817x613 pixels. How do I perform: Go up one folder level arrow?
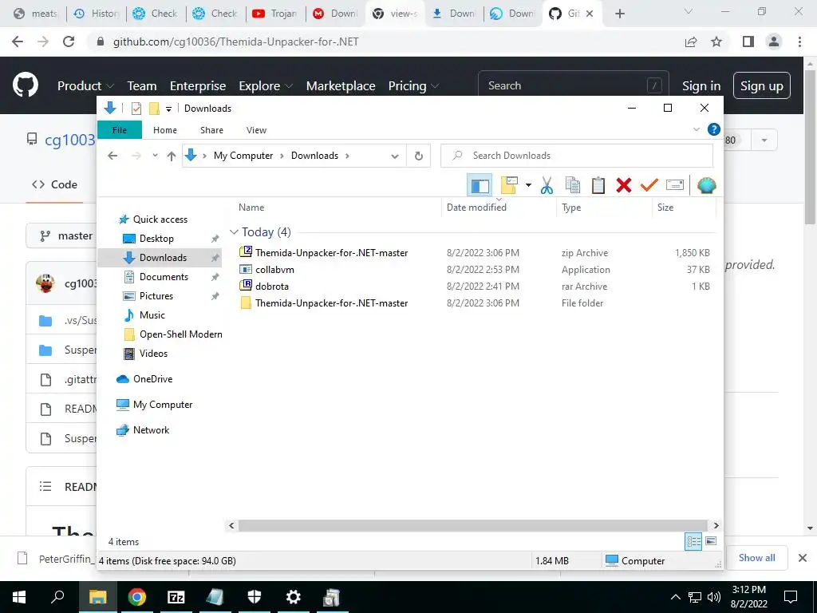tap(172, 156)
